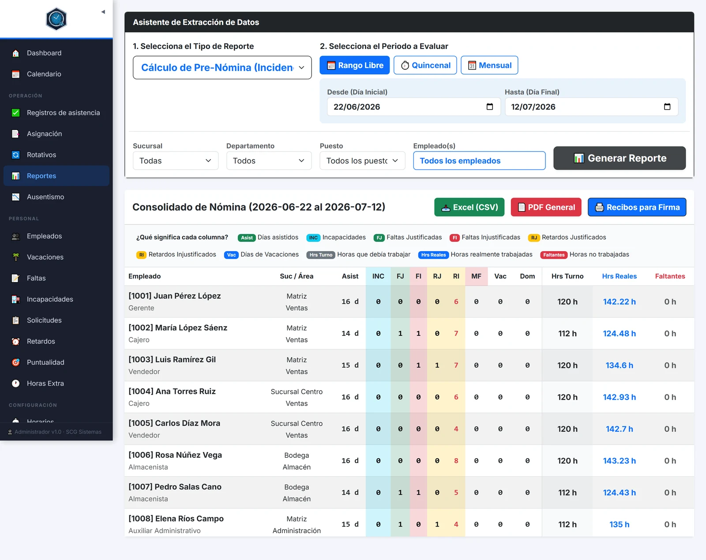
Task: Select the Rango Libre period option
Action: 355,65
